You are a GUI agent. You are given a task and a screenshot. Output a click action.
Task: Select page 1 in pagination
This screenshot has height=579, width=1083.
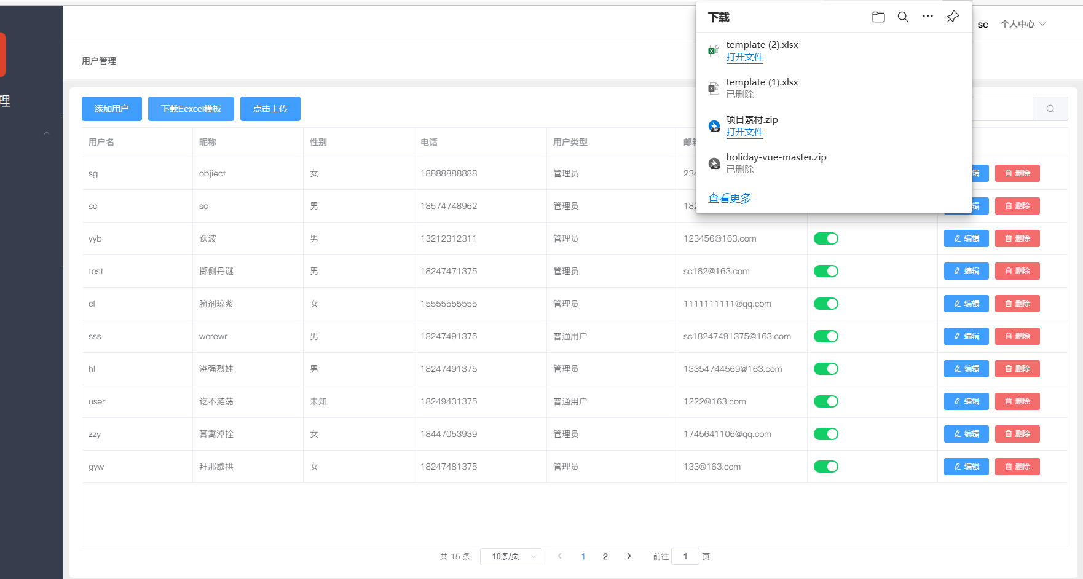583,556
